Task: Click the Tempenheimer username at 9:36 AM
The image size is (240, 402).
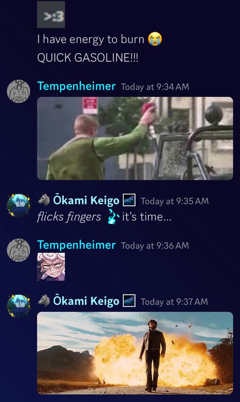Action: click(77, 245)
